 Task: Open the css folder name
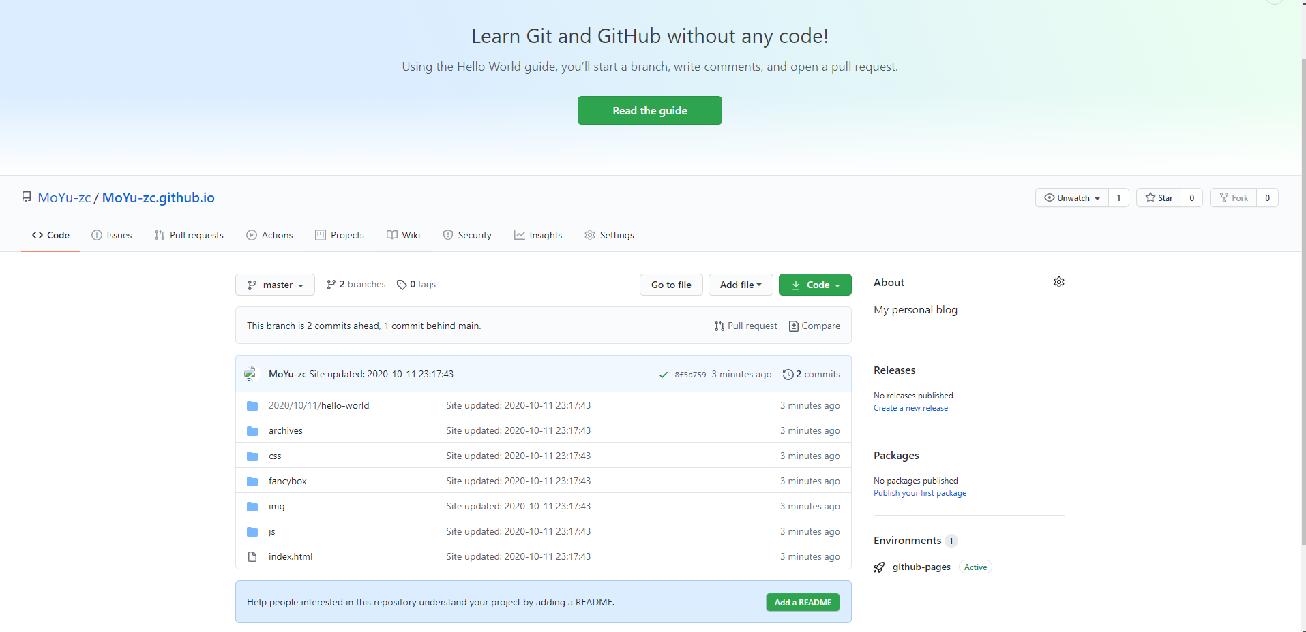coord(275,456)
